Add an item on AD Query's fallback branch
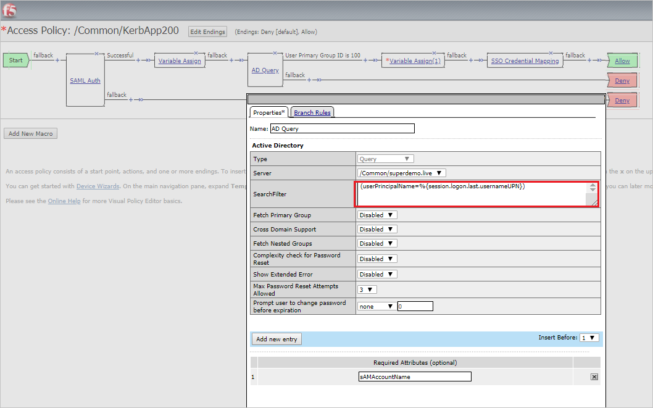The width and height of the screenshot is (653, 408). tap(309, 80)
